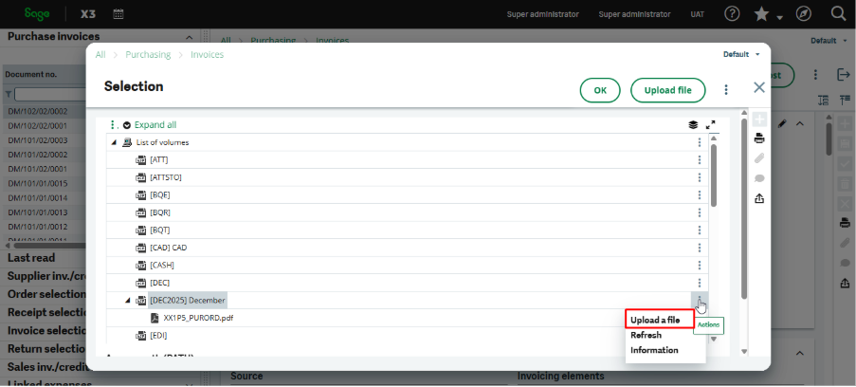The width and height of the screenshot is (856, 387).
Task: Click the search magnifier icon
Action: pyautogui.click(x=838, y=14)
